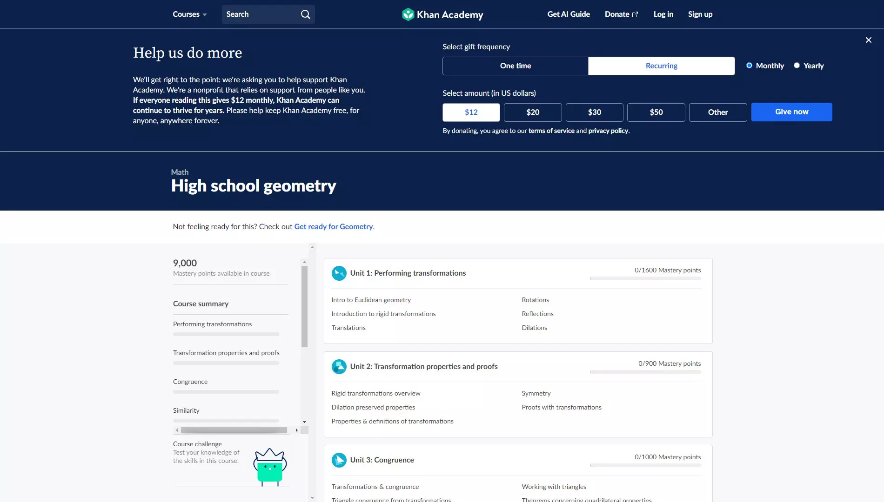
Task: Open the Get ready for Geometry link
Action: (333, 226)
